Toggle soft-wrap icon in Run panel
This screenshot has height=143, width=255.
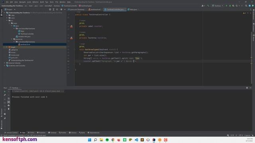[x=9, y=99]
